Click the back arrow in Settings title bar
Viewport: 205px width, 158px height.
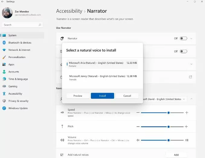click(x=2, y=2)
